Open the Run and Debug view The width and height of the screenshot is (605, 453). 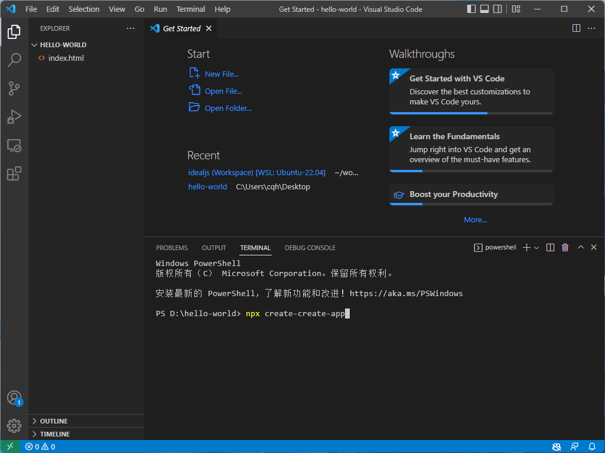14,117
